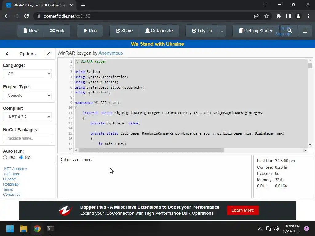Image resolution: width=315 pixels, height=236 pixels.
Task: Click the '// WinRAR keygen' comment line
Action: click(91, 61)
